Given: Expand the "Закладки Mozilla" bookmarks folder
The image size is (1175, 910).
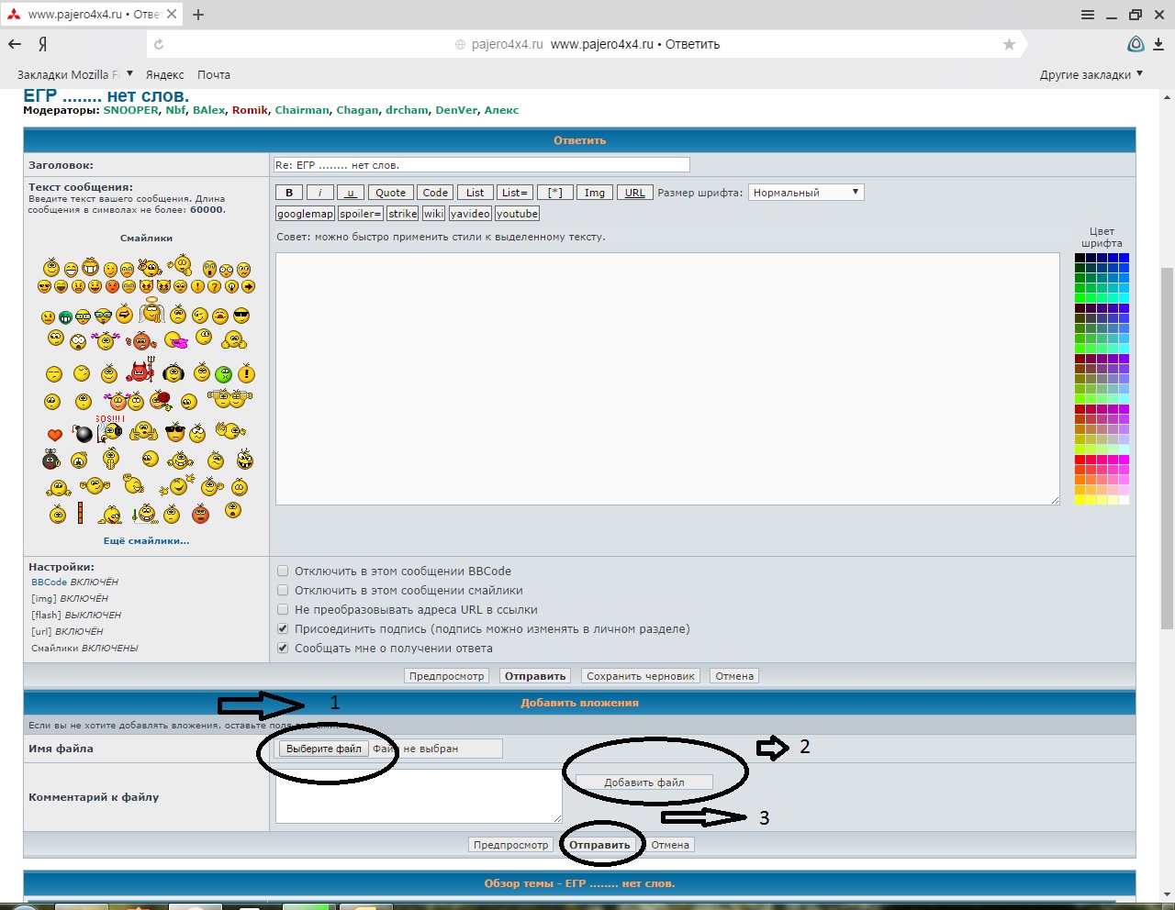Looking at the screenshot, I should (x=75, y=74).
